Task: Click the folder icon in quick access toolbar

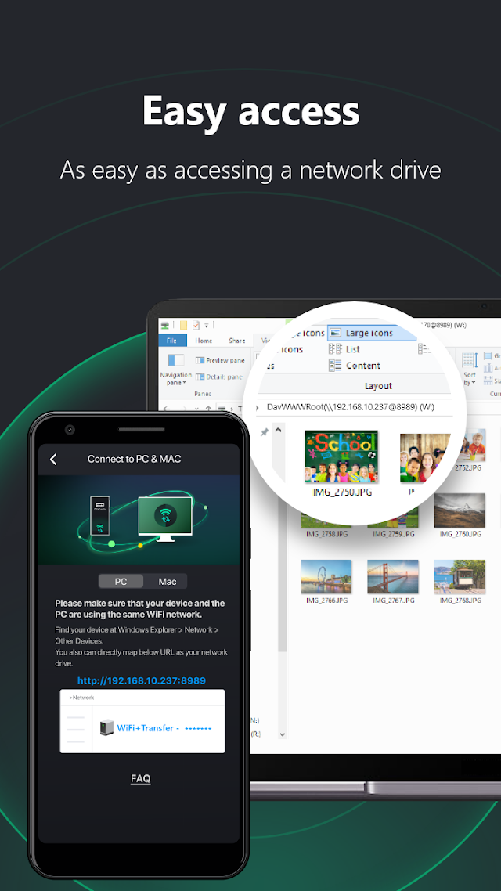Action: [183, 325]
